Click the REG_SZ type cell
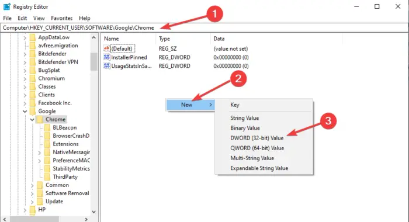The height and width of the screenshot is (222, 409). click(x=168, y=49)
